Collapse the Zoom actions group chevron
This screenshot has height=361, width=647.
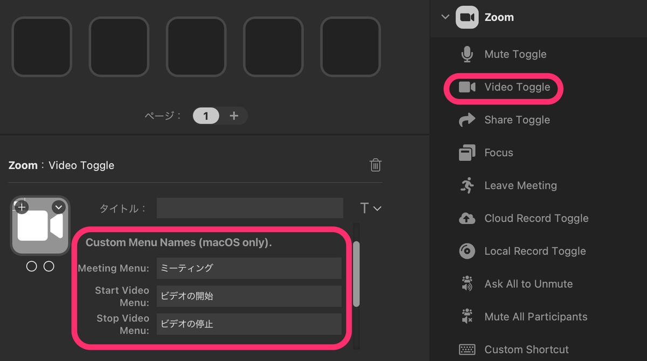[444, 17]
